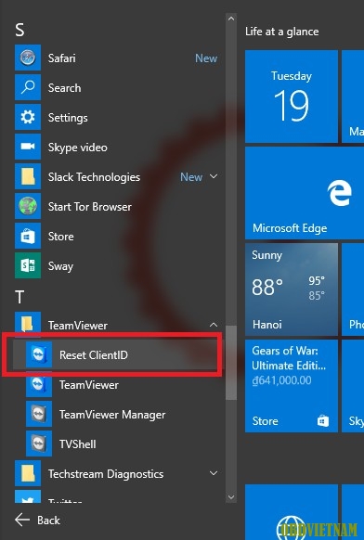Select the TVShell text label
The height and width of the screenshot is (540, 364).
pos(78,444)
